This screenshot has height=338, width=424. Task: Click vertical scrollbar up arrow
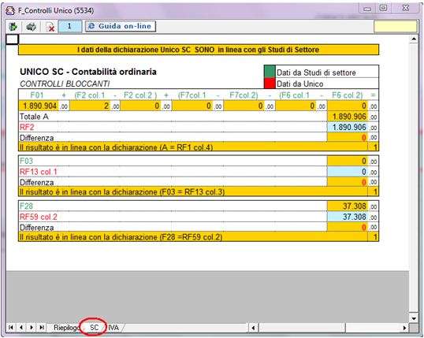[414, 39]
